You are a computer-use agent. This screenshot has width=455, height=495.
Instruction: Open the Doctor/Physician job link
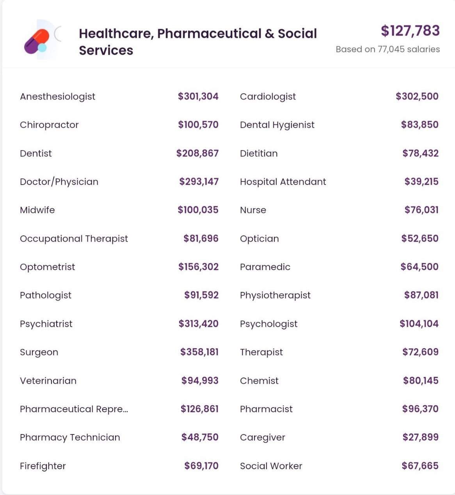click(59, 182)
